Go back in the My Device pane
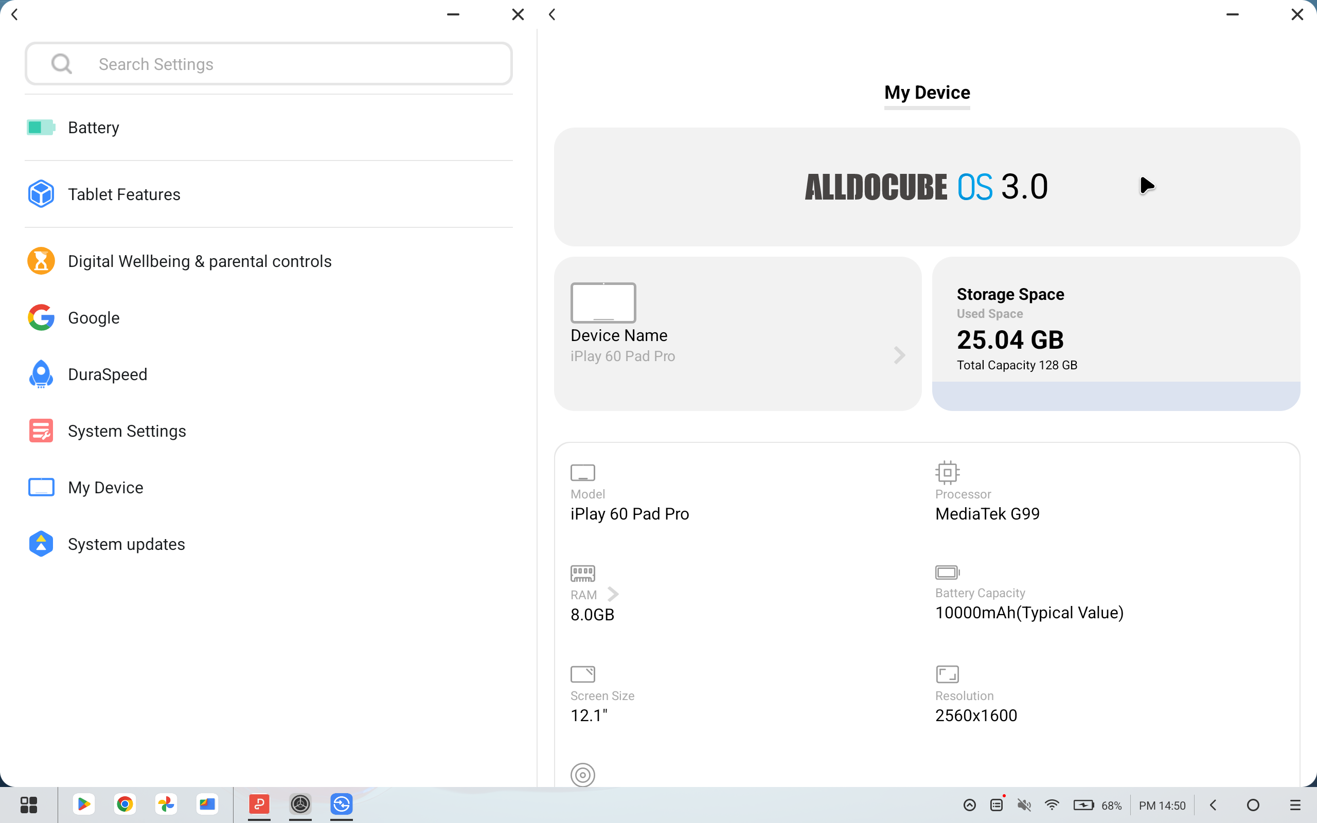Screen dimensions: 1317x823 tap(553, 14)
